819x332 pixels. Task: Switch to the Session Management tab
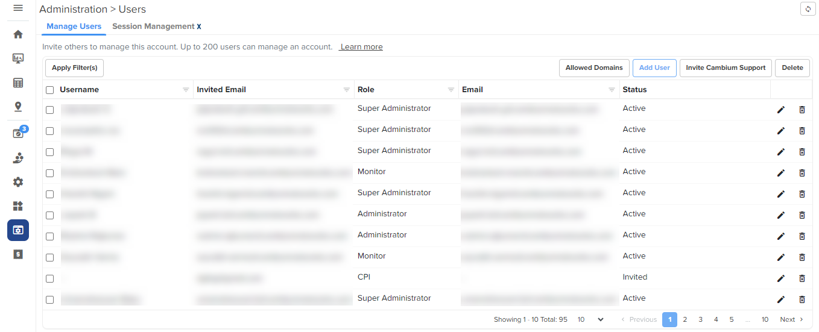(153, 27)
